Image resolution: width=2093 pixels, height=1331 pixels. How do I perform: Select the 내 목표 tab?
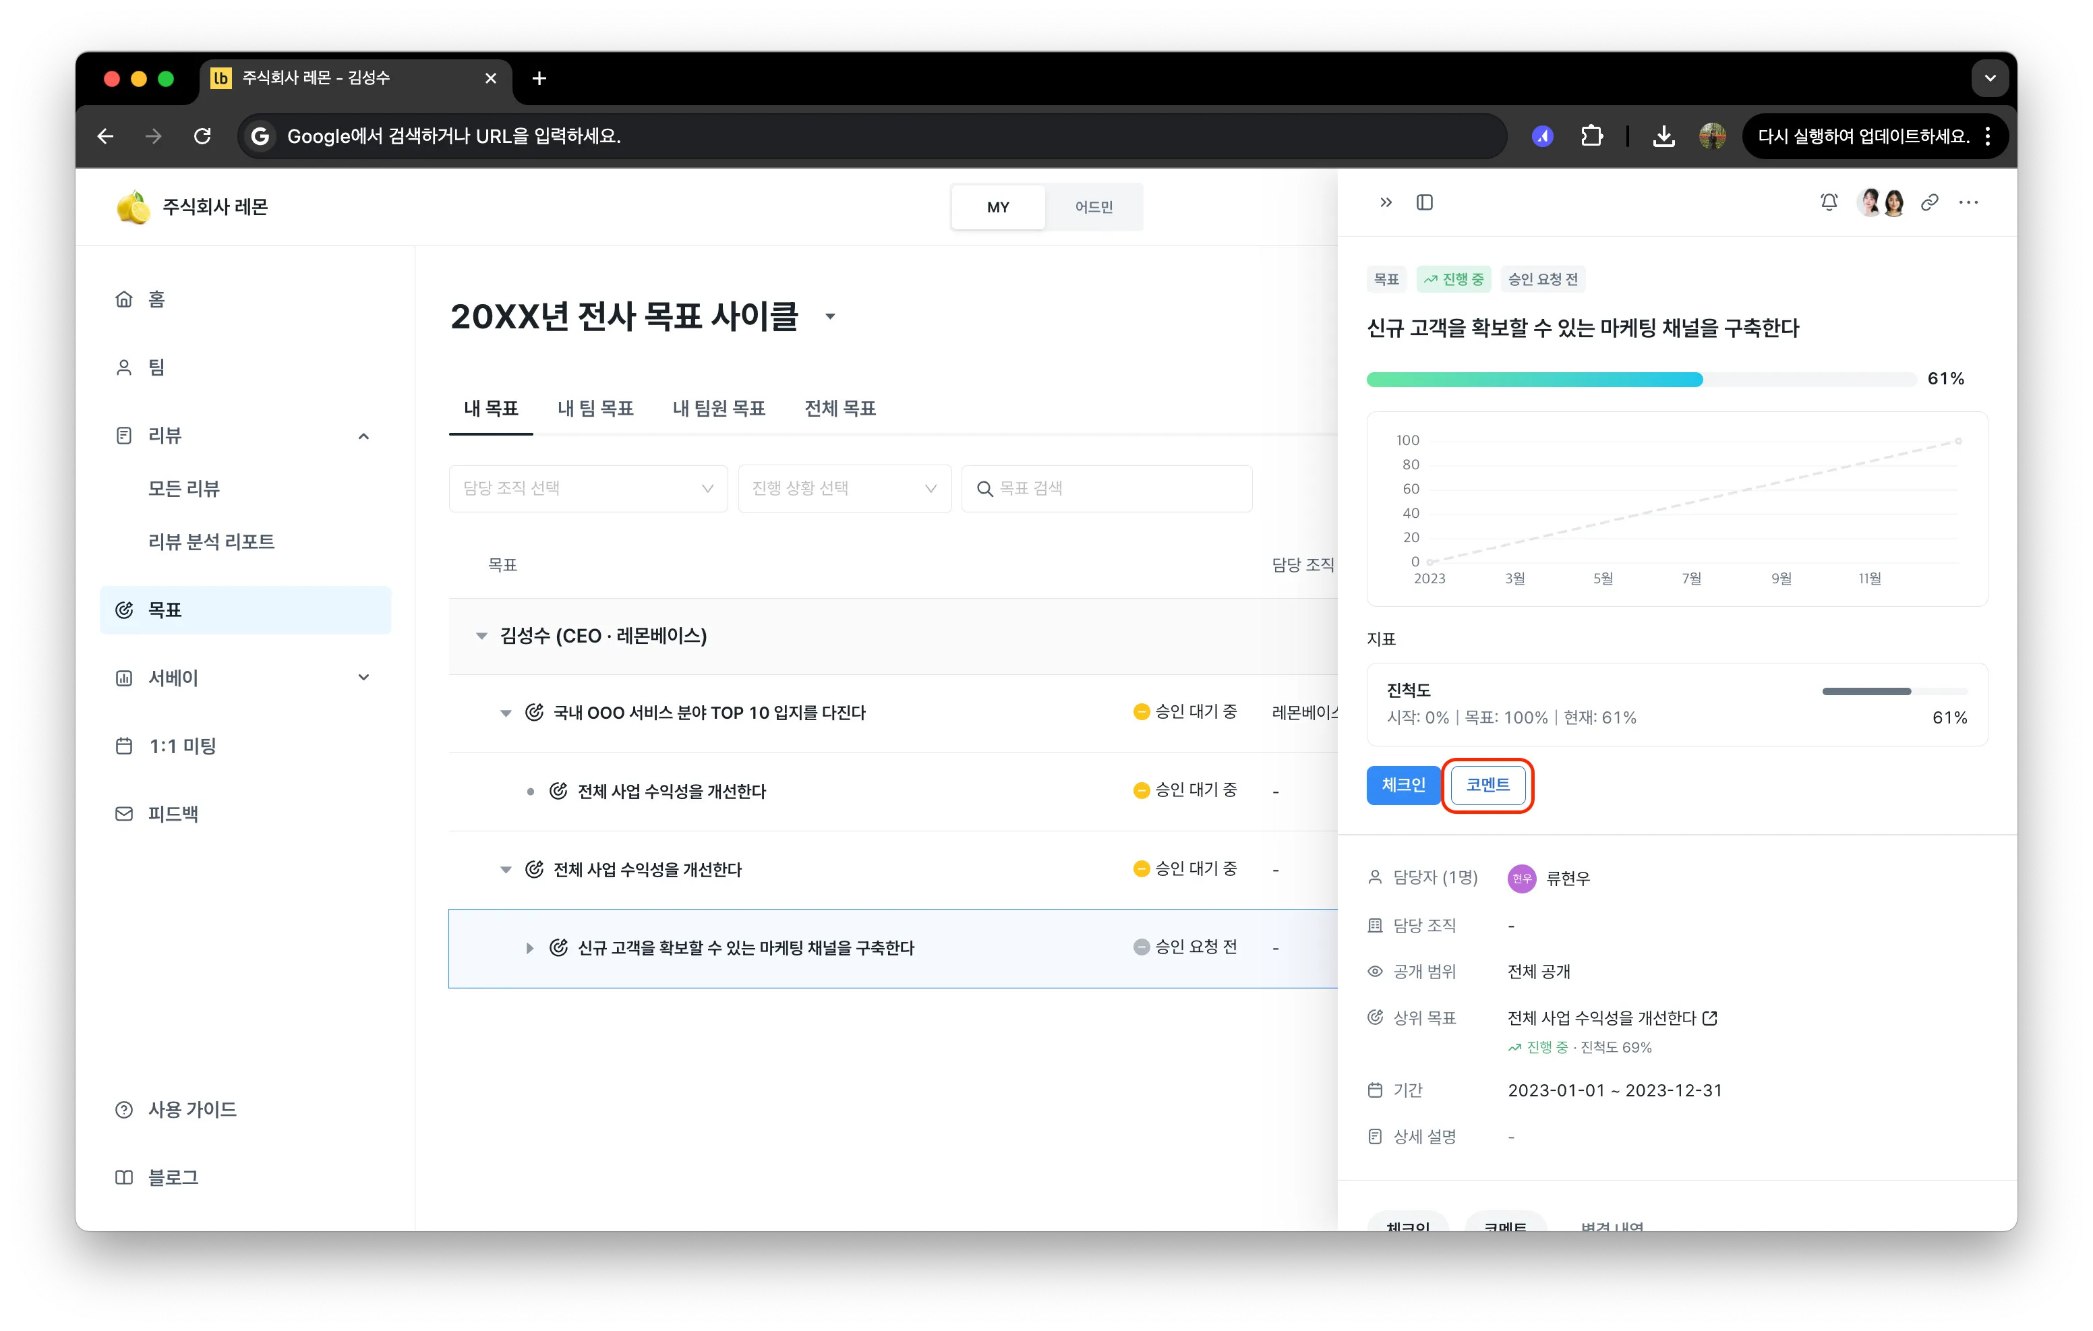490,409
